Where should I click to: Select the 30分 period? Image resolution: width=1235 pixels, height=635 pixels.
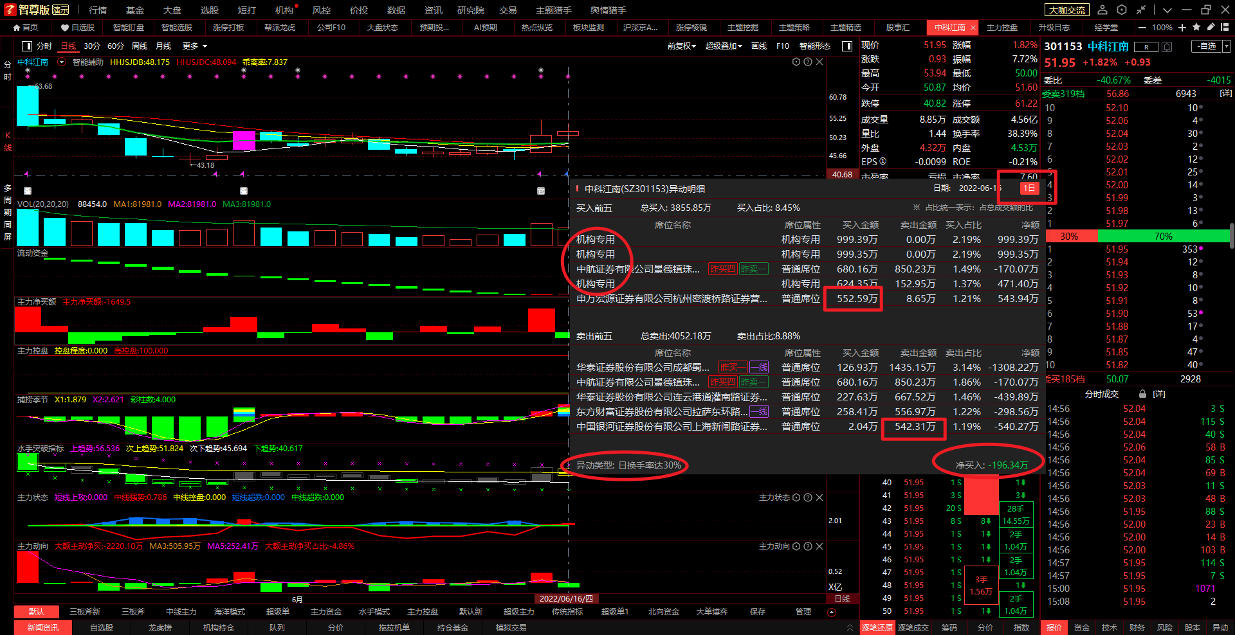click(x=92, y=46)
